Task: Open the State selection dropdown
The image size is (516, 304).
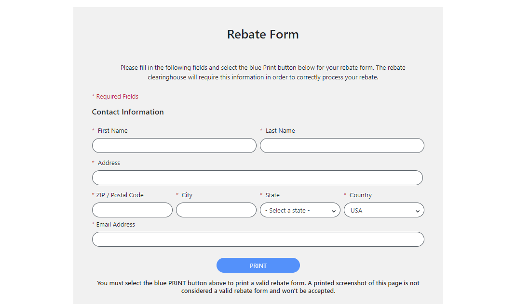Action: (x=300, y=210)
